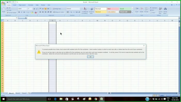
Task: Toggle Underline formatting
Action: click(24, 12)
